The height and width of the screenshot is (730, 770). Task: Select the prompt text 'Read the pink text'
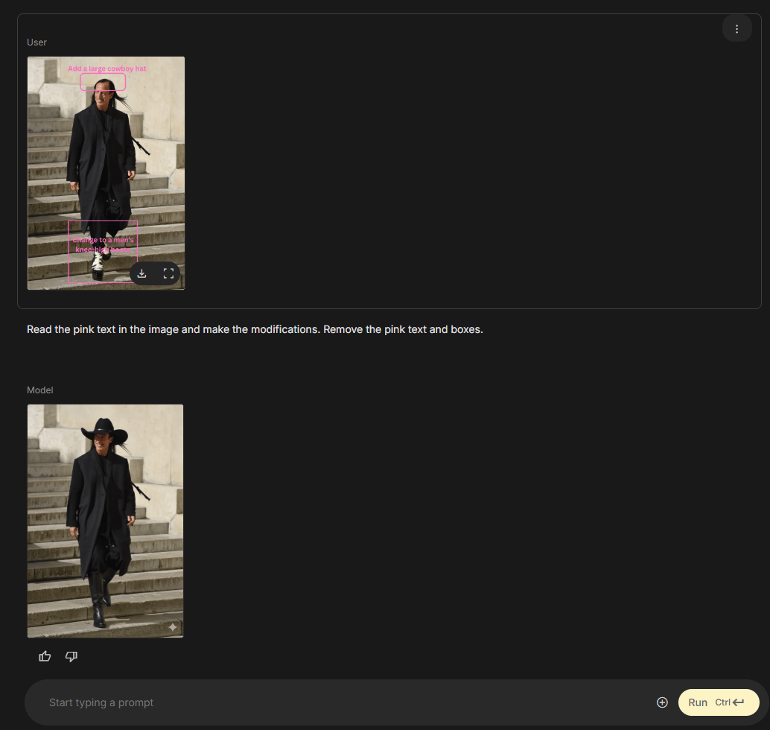click(x=71, y=329)
